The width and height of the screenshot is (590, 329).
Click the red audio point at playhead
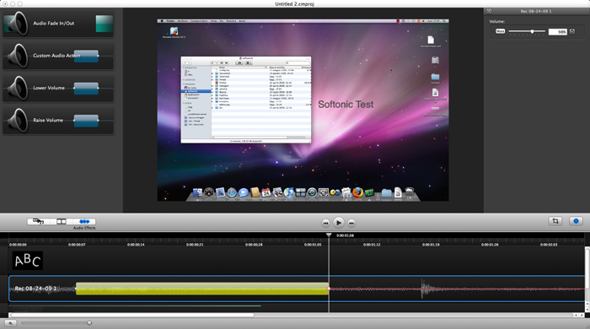[329, 289]
